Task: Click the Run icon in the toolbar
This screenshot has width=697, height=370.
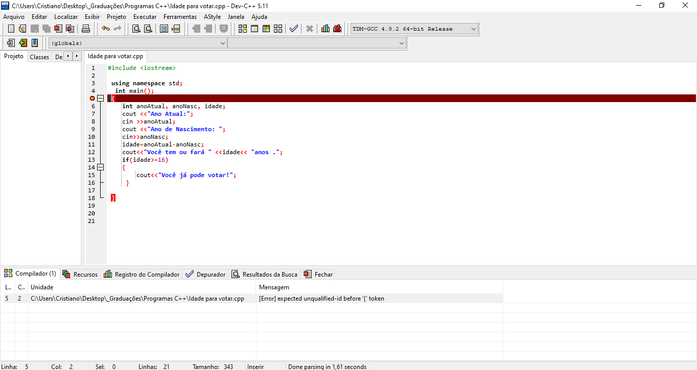Action: tap(254, 29)
